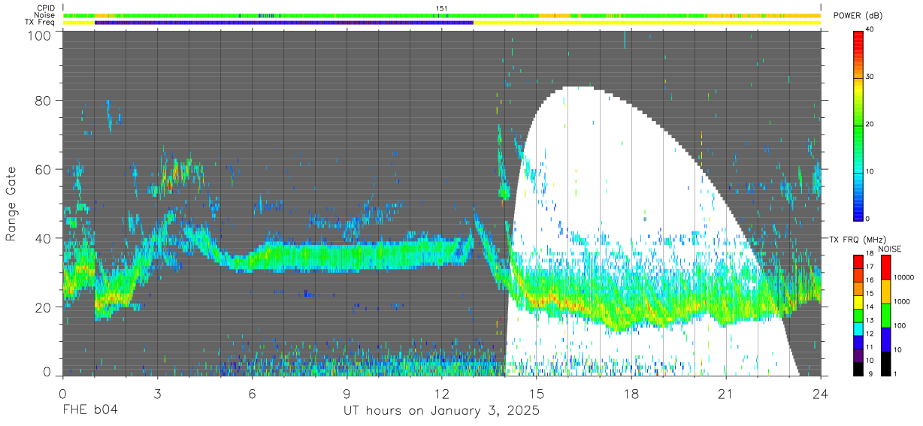Click the 'TX Freq' row label
This screenshot has height=426, width=923.
point(41,23)
